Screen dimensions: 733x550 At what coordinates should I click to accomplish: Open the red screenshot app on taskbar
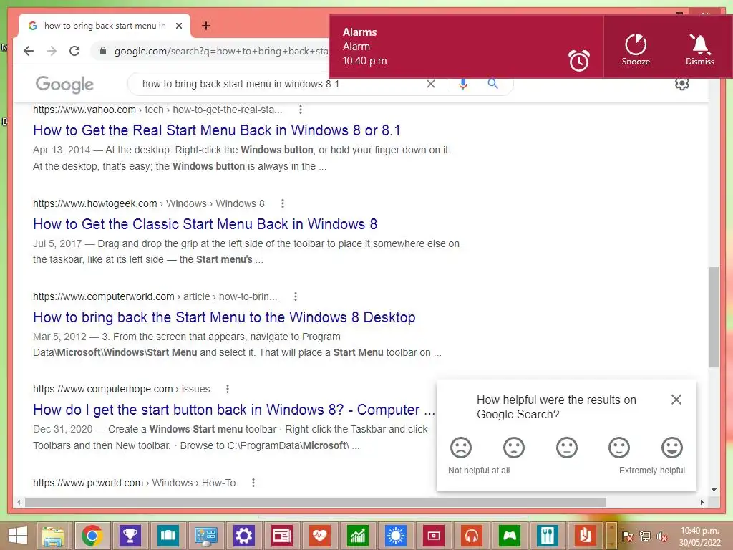click(433, 536)
